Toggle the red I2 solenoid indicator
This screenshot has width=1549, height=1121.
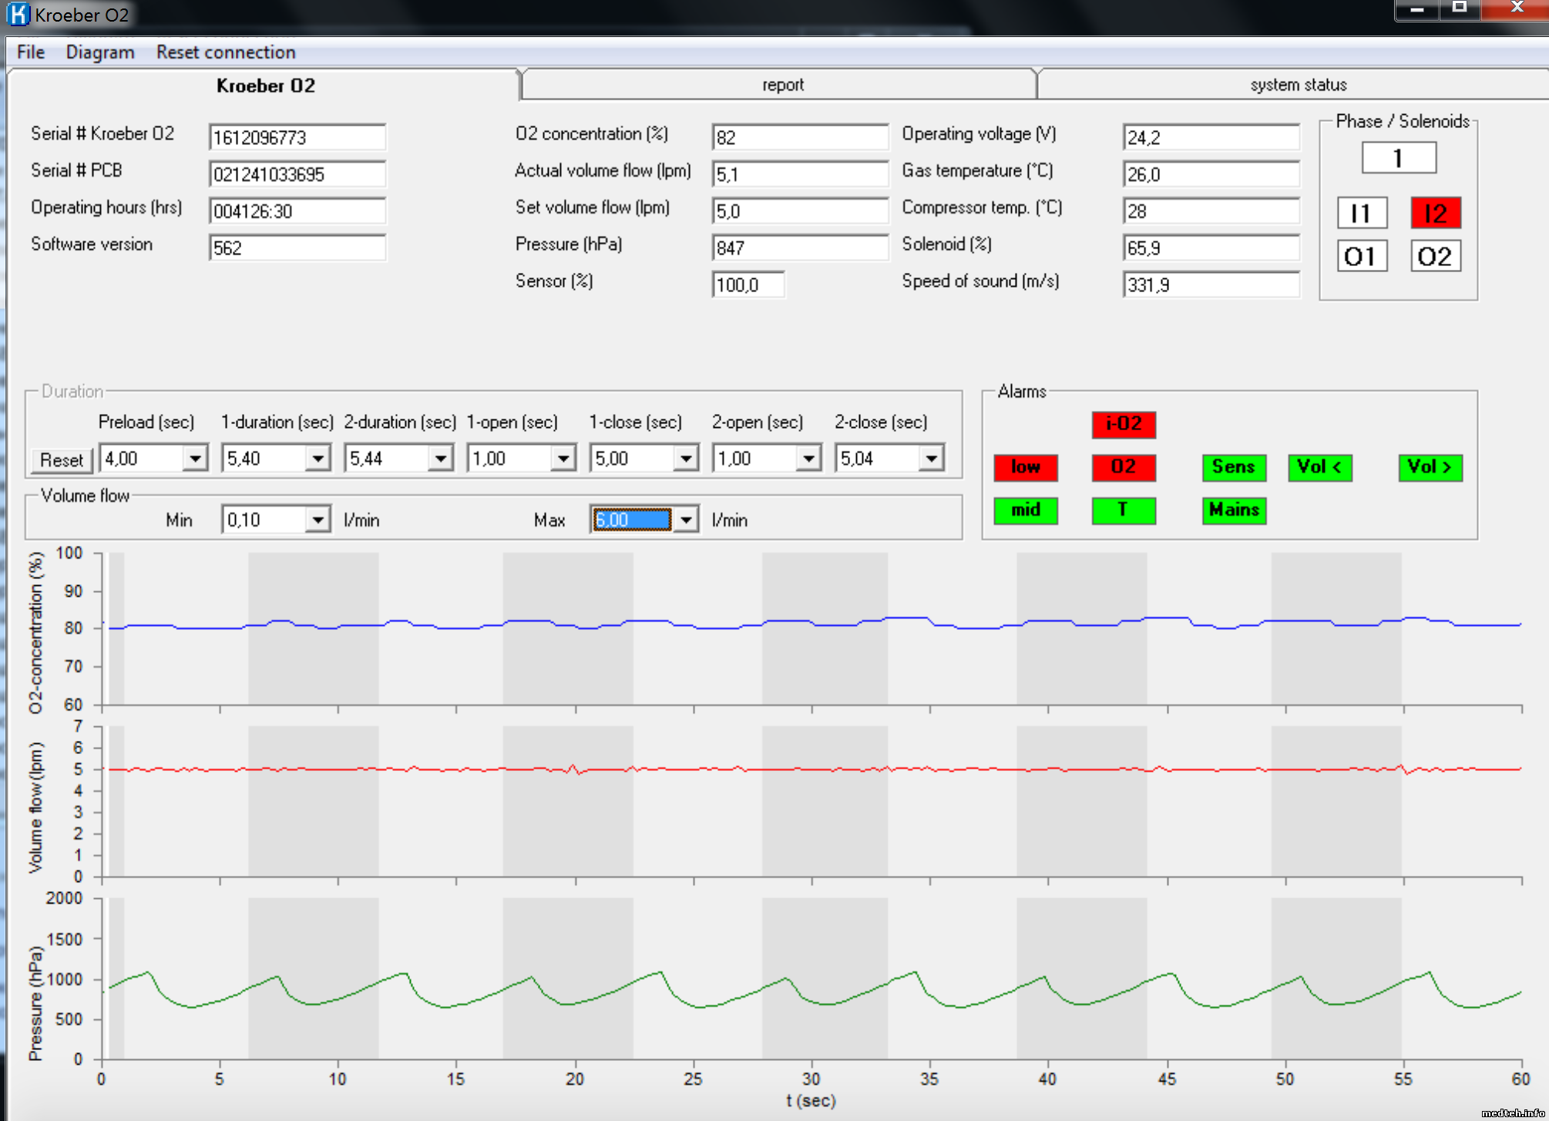click(x=1435, y=213)
